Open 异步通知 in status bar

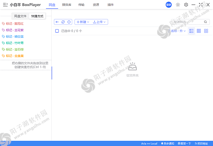pyautogui.click(x=167, y=144)
